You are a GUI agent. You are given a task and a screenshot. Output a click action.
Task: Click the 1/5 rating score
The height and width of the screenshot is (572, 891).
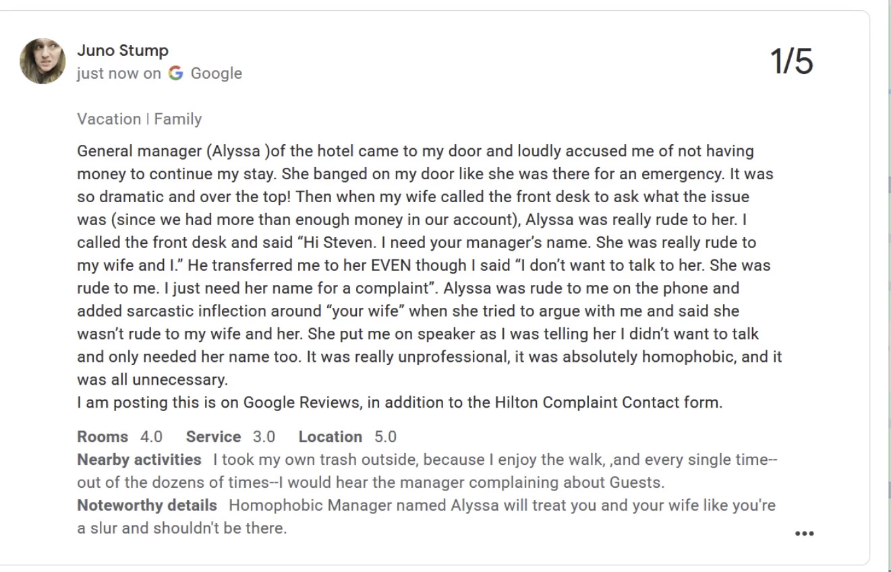click(x=791, y=61)
